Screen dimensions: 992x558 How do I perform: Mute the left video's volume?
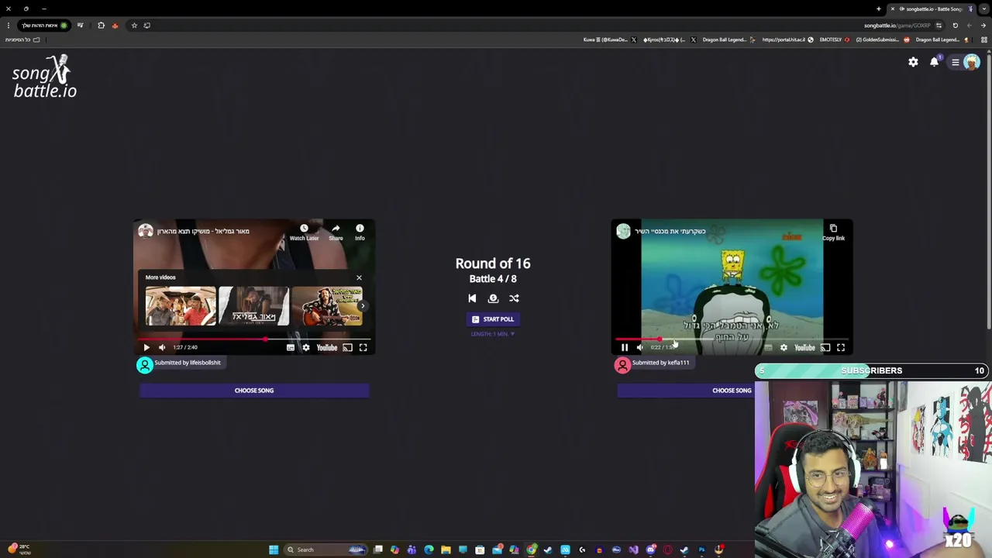point(162,347)
